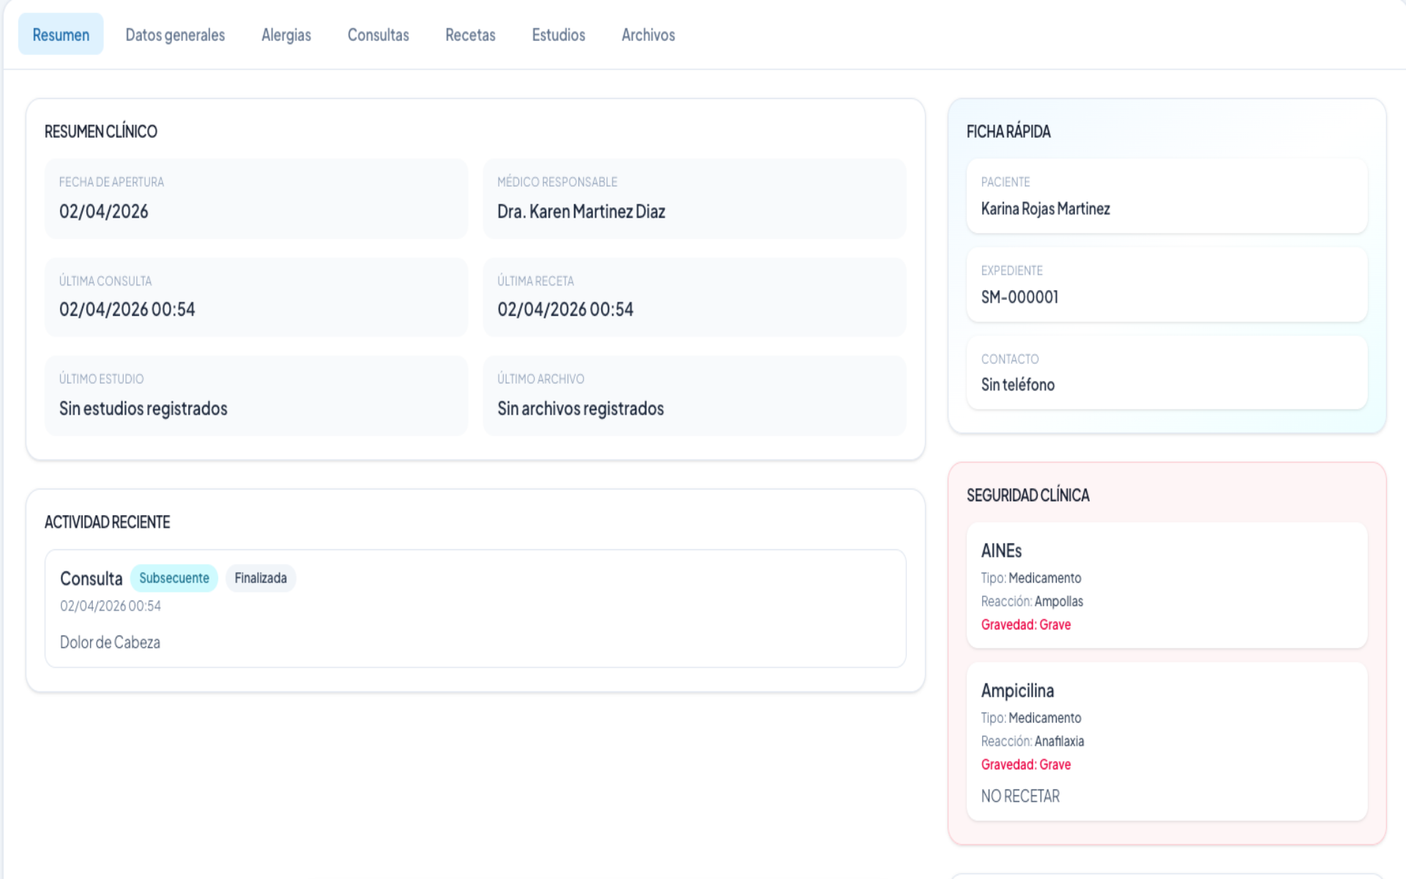The image size is (1406, 879).
Task: Open the Ampicilina allergy card
Action: coord(1166,741)
